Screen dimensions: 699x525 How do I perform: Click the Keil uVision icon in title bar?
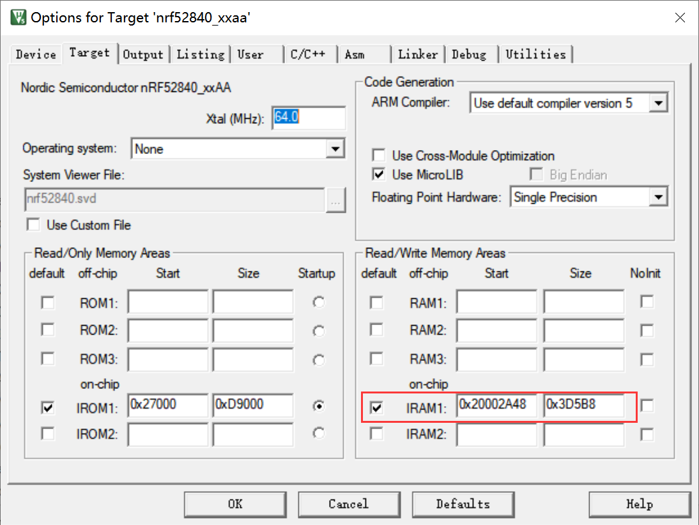click(x=19, y=17)
